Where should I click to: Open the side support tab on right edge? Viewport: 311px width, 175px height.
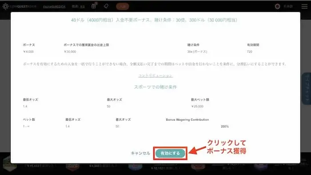307,88
